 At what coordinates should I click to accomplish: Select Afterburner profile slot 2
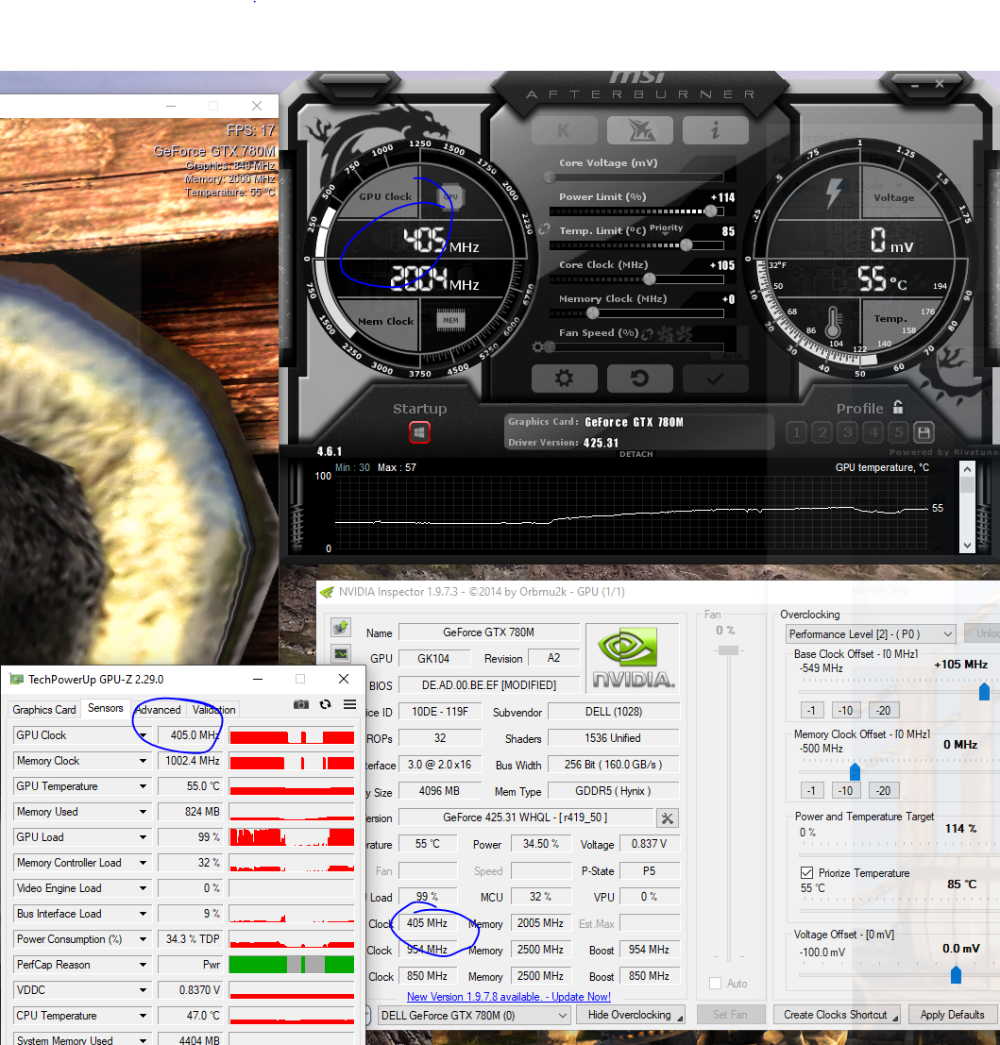[822, 432]
